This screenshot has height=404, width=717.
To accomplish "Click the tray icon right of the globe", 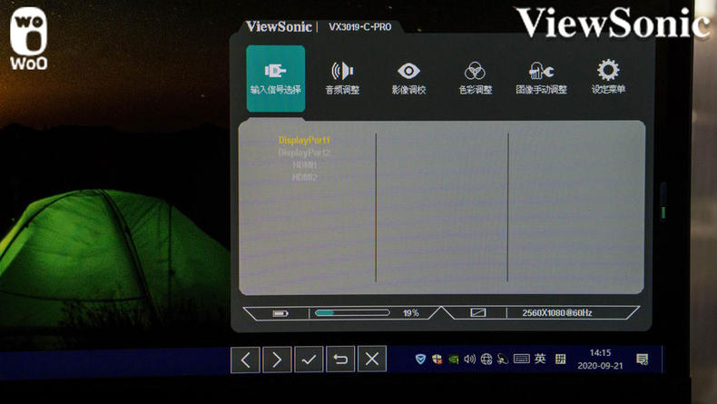I will (x=503, y=360).
